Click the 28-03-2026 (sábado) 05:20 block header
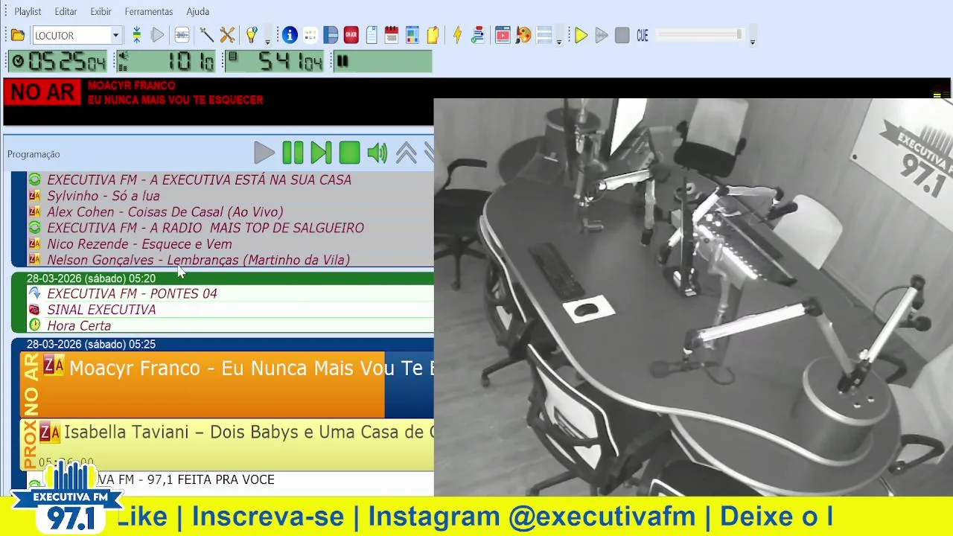 pos(223,278)
